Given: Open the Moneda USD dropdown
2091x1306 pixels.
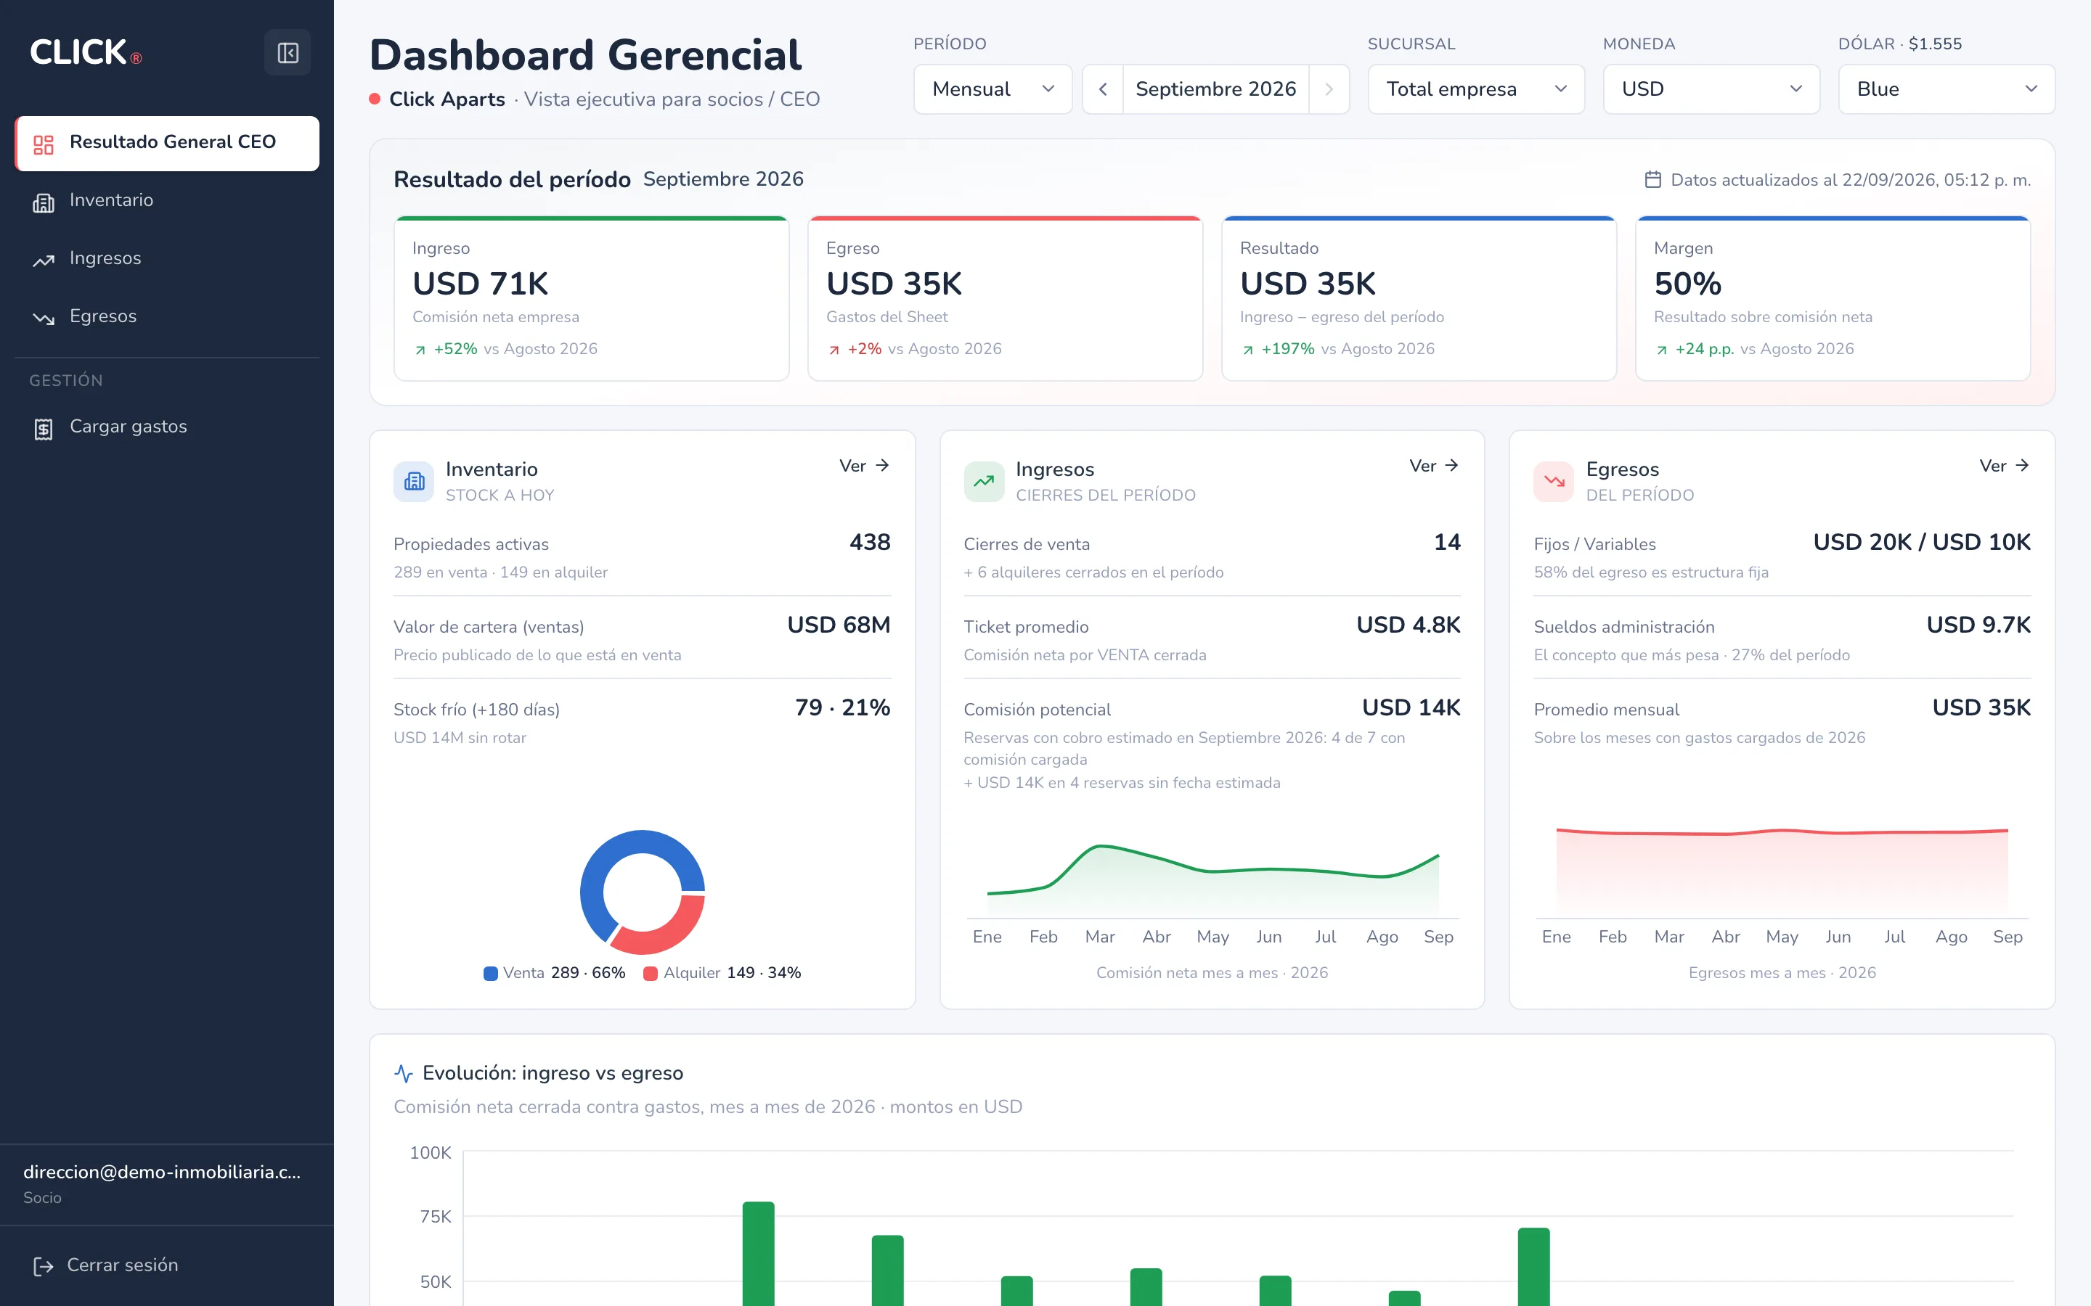Looking at the screenshot, I should tap(1712, 89).
